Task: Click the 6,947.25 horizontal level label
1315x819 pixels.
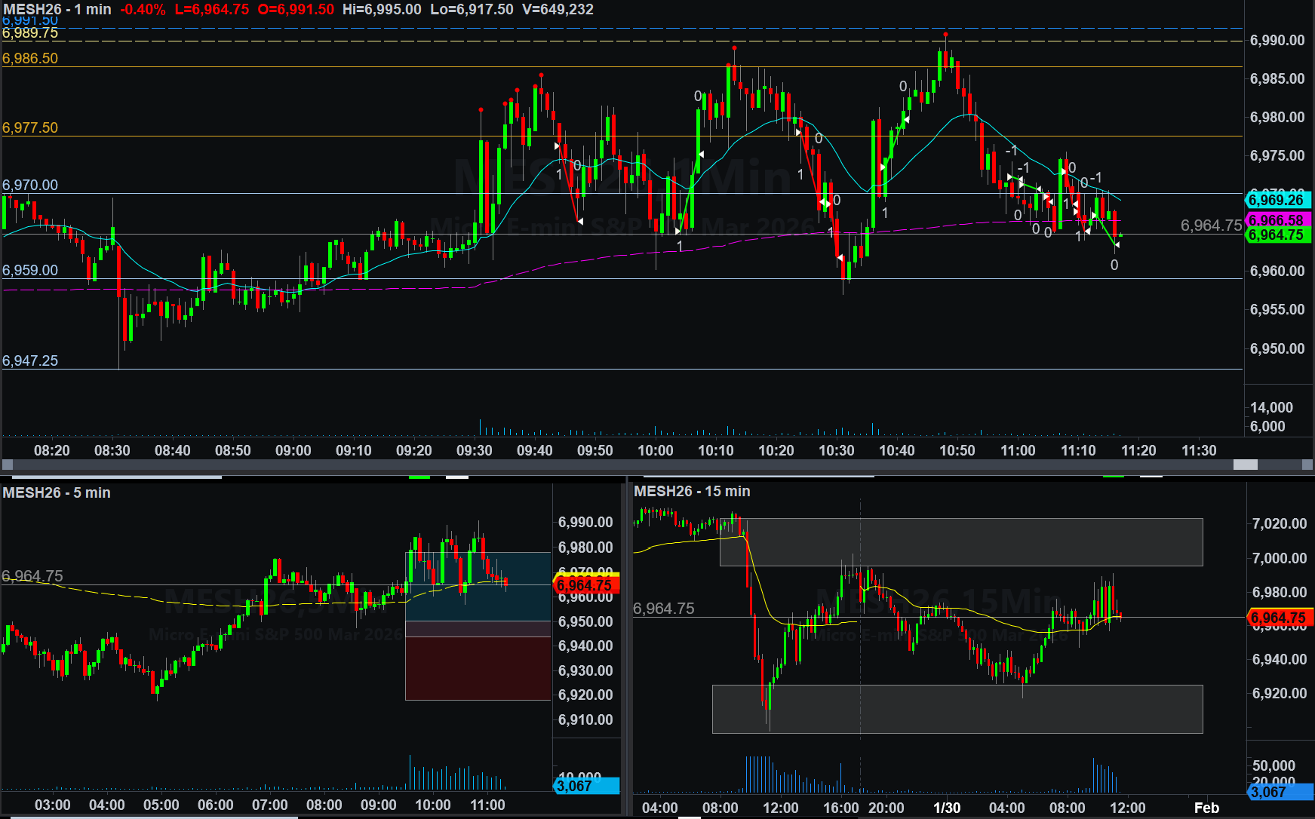Action: click(30, 360)
